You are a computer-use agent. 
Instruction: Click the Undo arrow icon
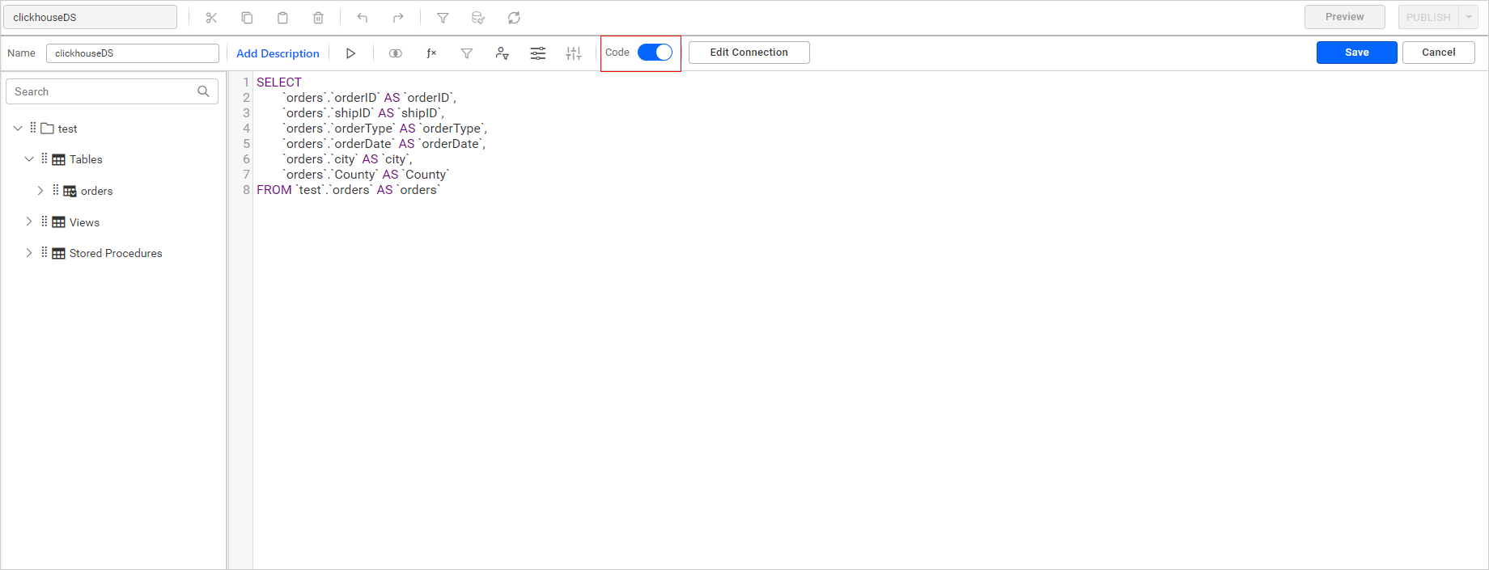(x=363, y=18)
